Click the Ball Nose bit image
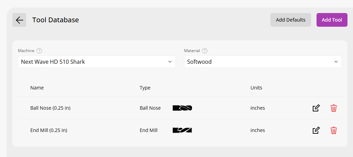 pyautogui.click(x=182, y=108)
